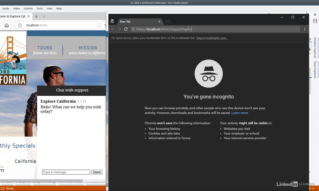
Task: Click the Explore California bridge logo
Action: (13, 58)
